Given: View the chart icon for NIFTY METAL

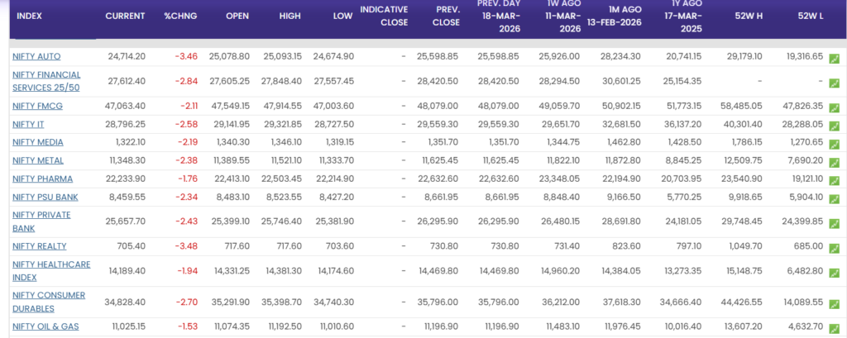Looking at the screenshot, I should click(834, 162).
